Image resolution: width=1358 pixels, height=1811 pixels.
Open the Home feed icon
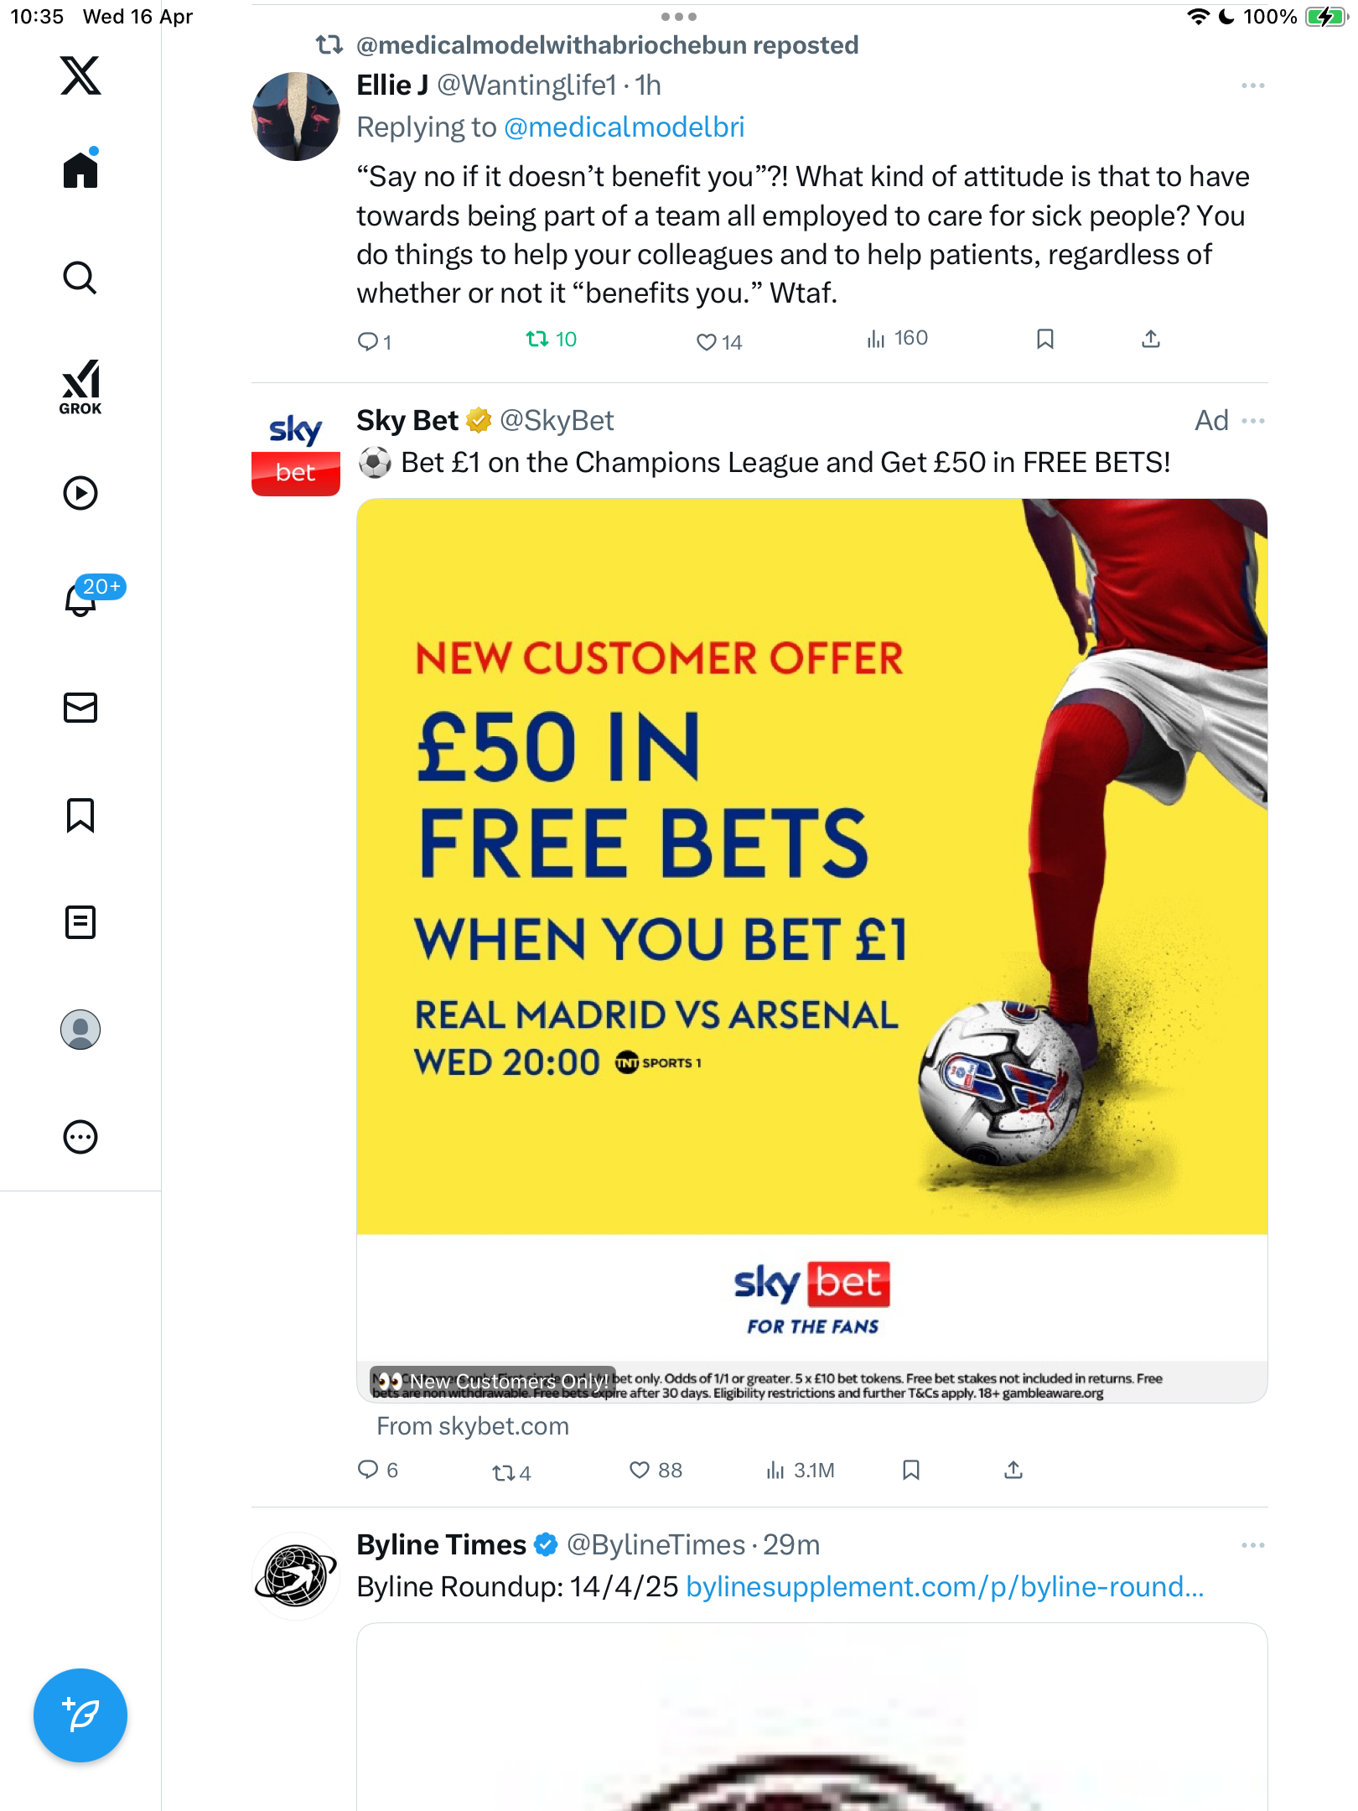[x=80, y=169]
